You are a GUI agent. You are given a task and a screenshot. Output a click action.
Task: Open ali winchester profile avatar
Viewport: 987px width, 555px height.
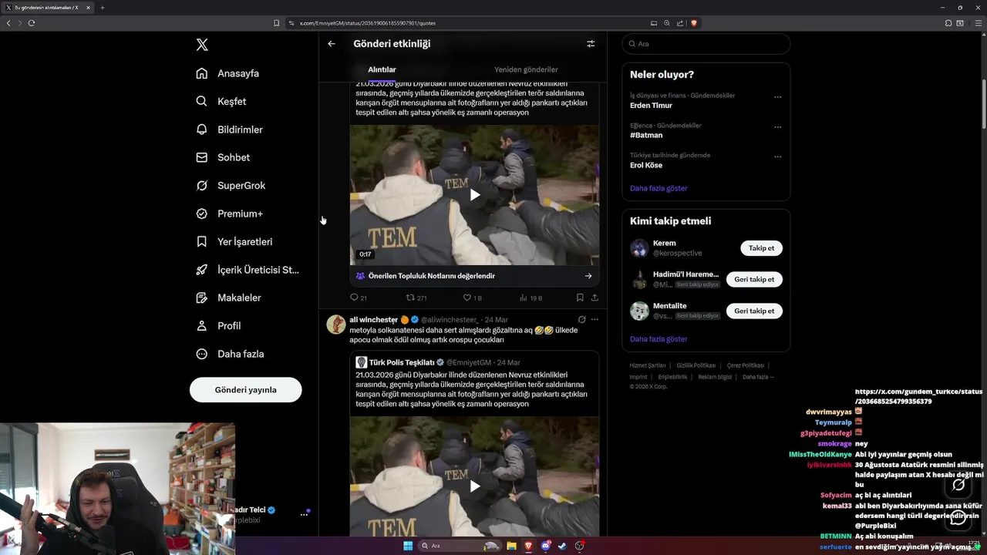(x=335, y=324)
